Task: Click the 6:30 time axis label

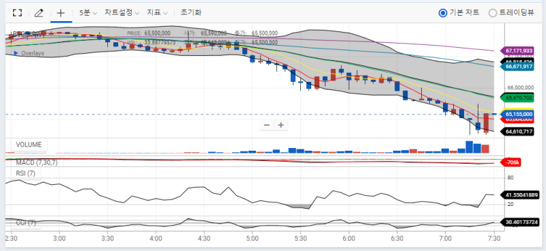Action: tap(397, 239)
